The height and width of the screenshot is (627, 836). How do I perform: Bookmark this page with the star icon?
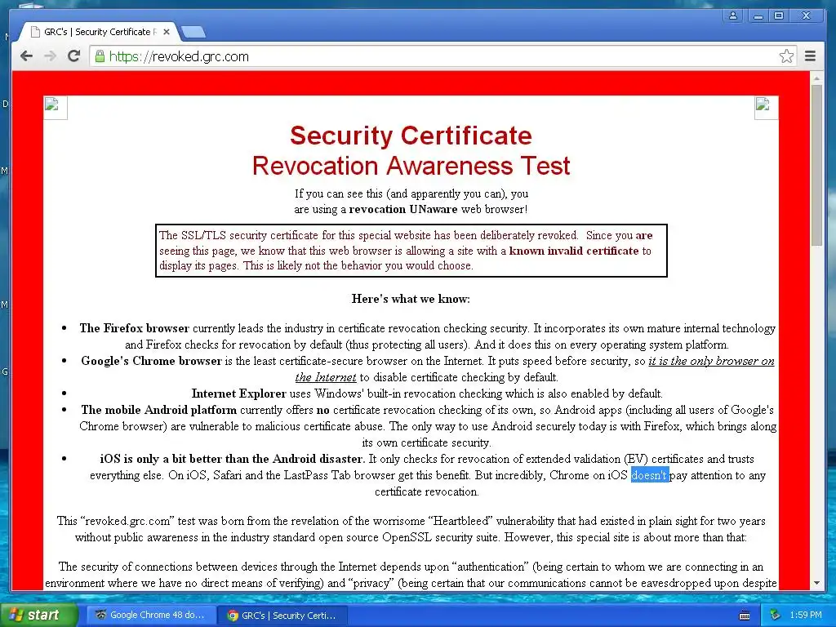click(786, 56)
